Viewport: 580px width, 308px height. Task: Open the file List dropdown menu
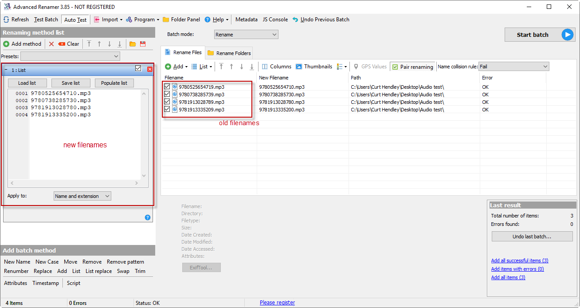[202, 67]
